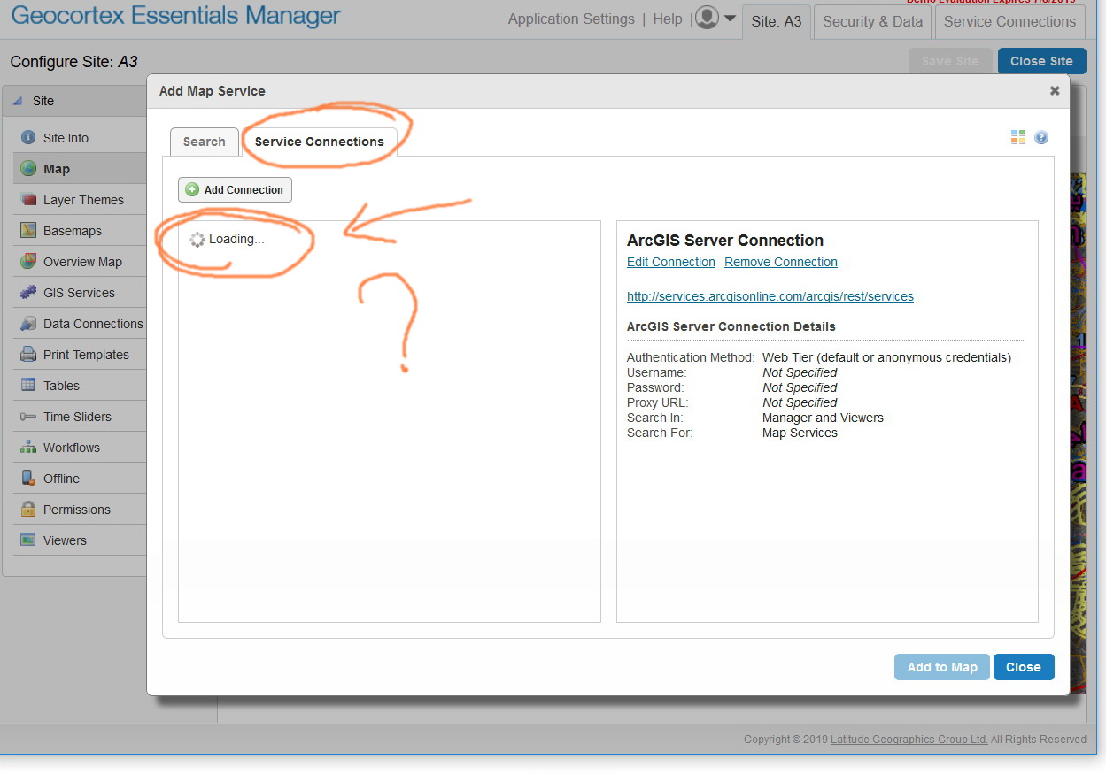
Task: Open Application Settings link
Action: pos(571,19)
